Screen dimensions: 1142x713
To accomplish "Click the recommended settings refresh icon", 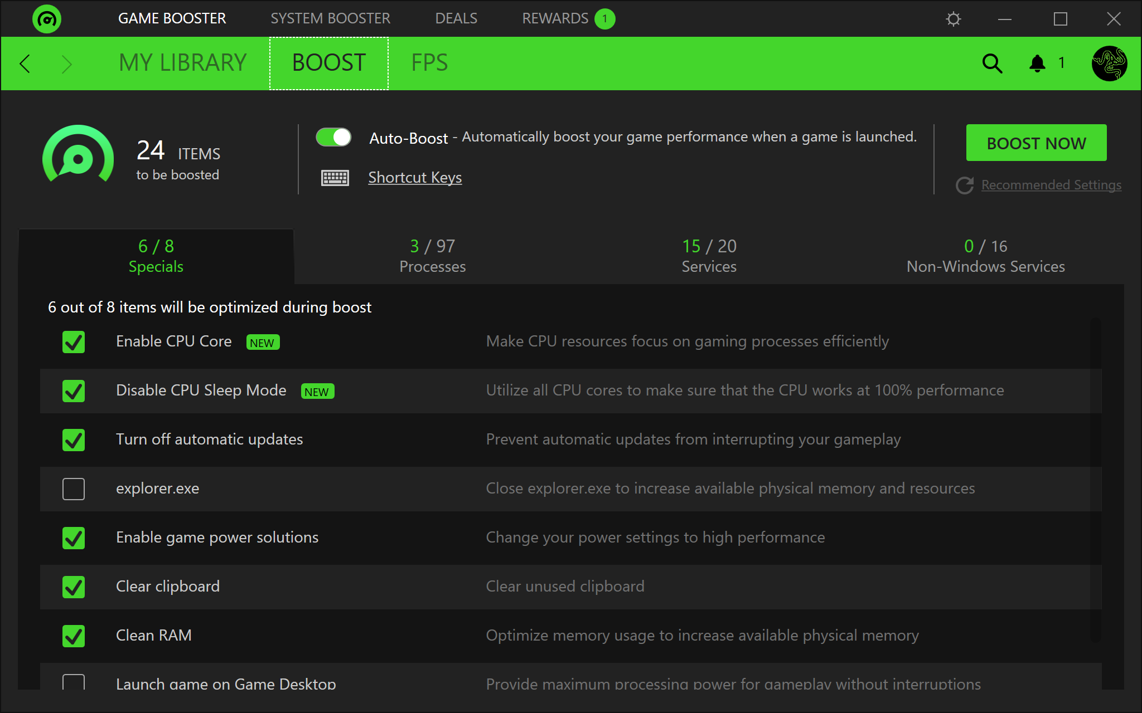I will click(965, 185).
